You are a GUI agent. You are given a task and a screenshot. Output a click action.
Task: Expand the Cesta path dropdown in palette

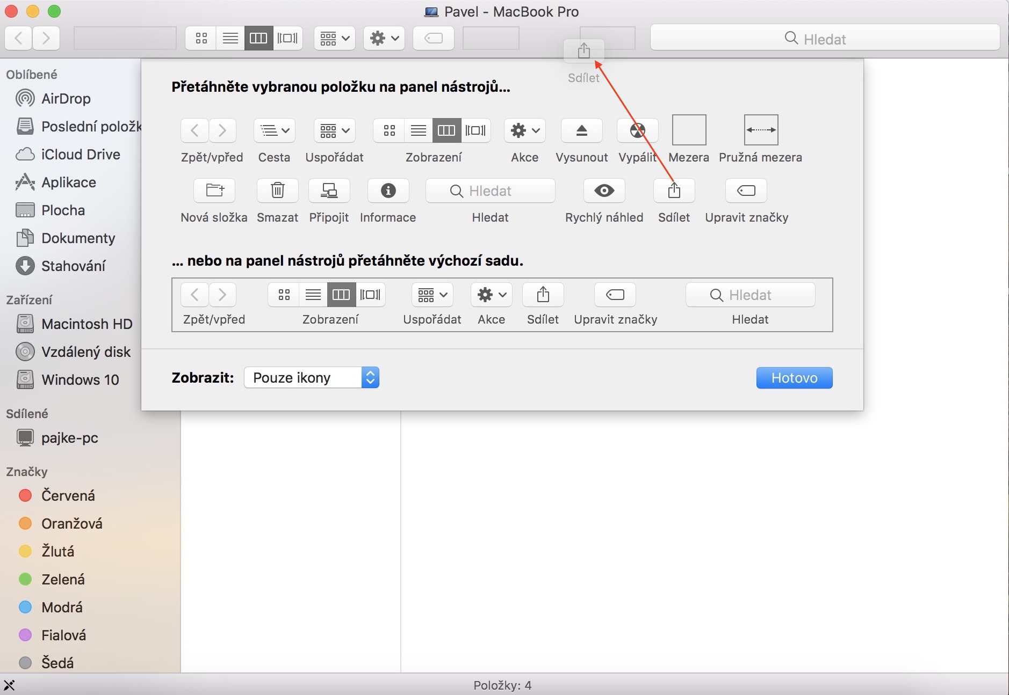[x=274, y=130]
